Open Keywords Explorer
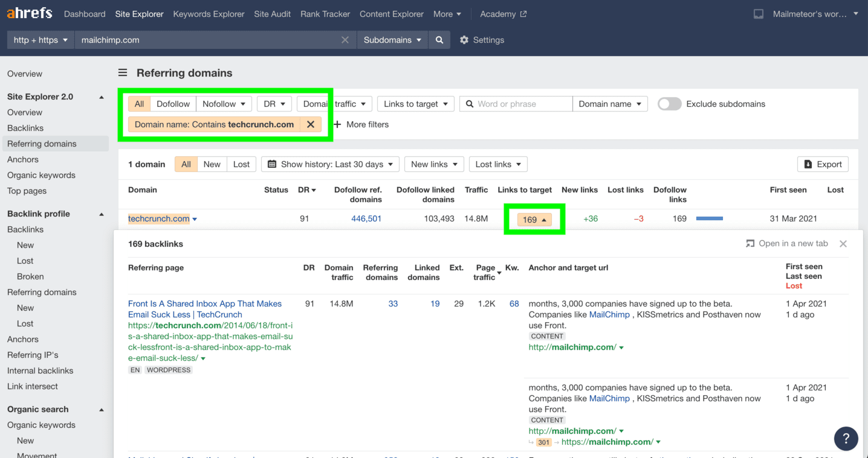The height and width of the screenshot is (458, 868). coord(209,14)
